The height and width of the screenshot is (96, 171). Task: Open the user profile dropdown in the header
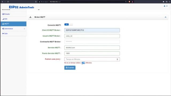point(166,6)
